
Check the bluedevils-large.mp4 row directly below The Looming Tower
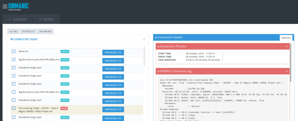13,117
